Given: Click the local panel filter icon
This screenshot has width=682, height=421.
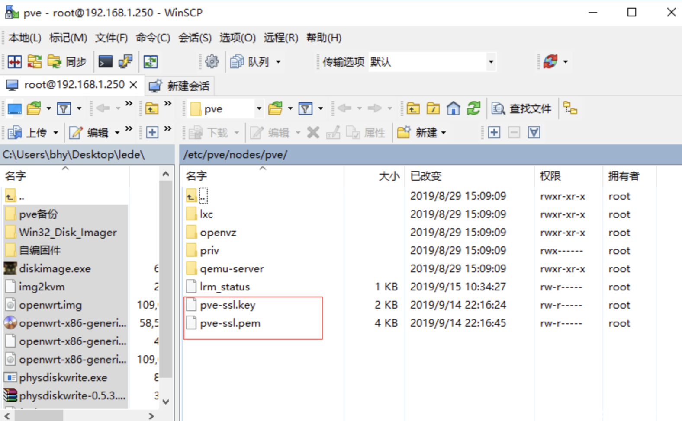Looking at the screenshot, I should coord(64,108).
